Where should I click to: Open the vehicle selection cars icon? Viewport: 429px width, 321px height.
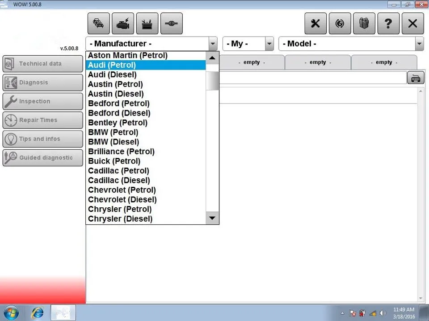[99, 24]
